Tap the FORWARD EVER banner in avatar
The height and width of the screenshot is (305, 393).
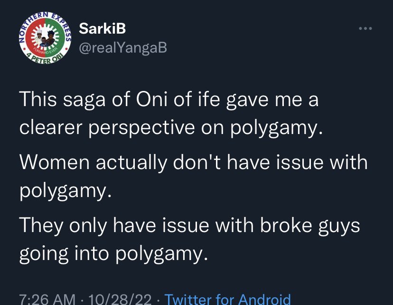click(46, 52)
